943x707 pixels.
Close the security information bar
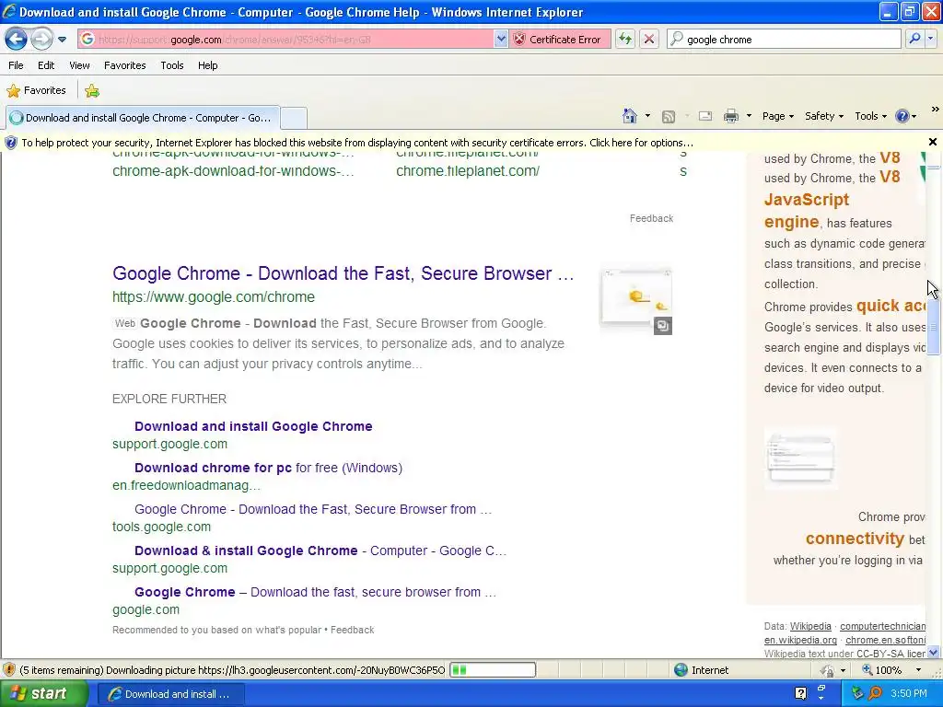click(932, 143)
